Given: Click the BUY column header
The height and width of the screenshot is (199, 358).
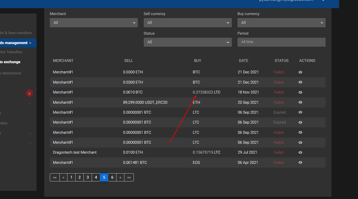Looking at the screenshot, I should tap(198, 61).
